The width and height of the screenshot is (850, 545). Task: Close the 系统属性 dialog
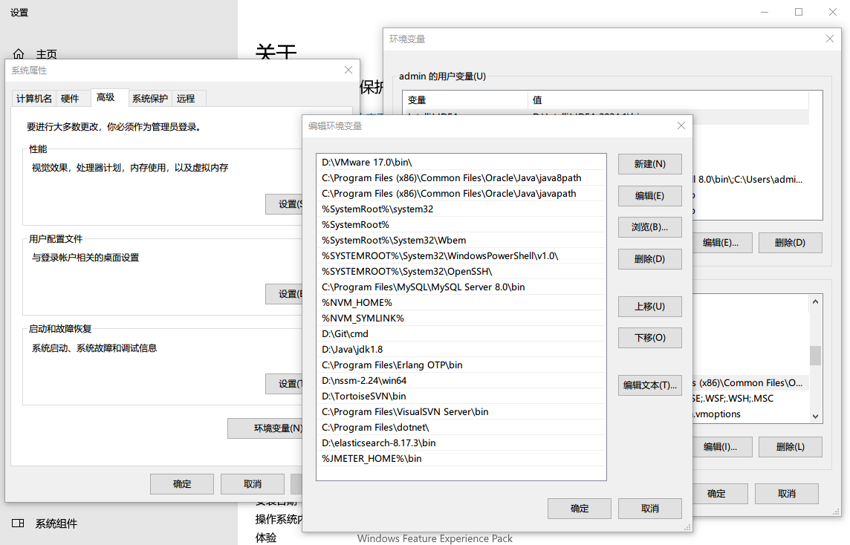click(x=348, y=70)
